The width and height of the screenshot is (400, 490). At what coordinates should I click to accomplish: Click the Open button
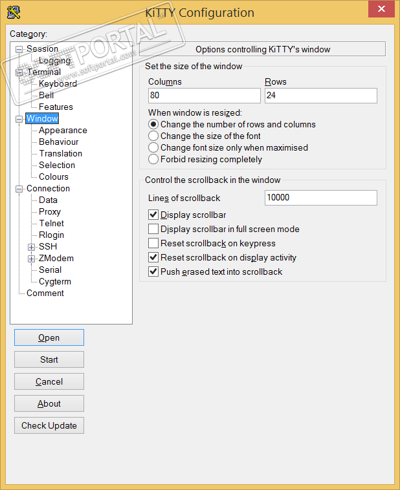49,337
